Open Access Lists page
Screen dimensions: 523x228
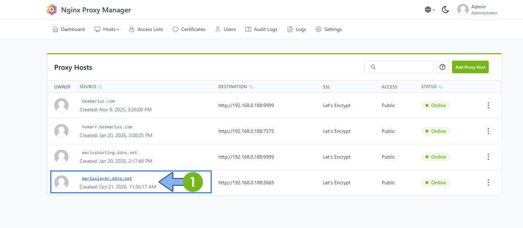point(146,29)
